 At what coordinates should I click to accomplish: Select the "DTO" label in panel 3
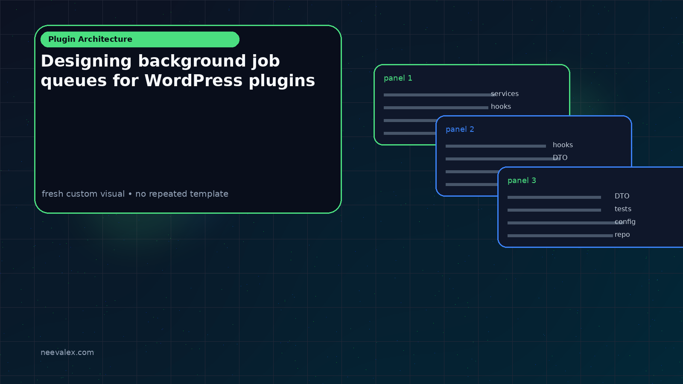pyautogui.click(x=622, y=196)
